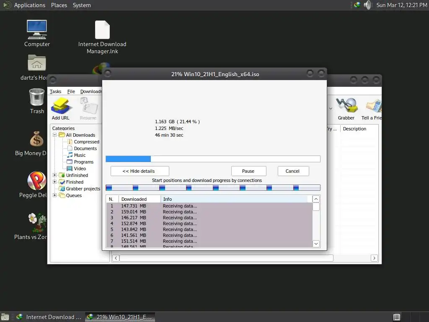Select connection row with 159.014 MB
The width and height of the screenshot is (429, 322).
(x=209, y=212)
